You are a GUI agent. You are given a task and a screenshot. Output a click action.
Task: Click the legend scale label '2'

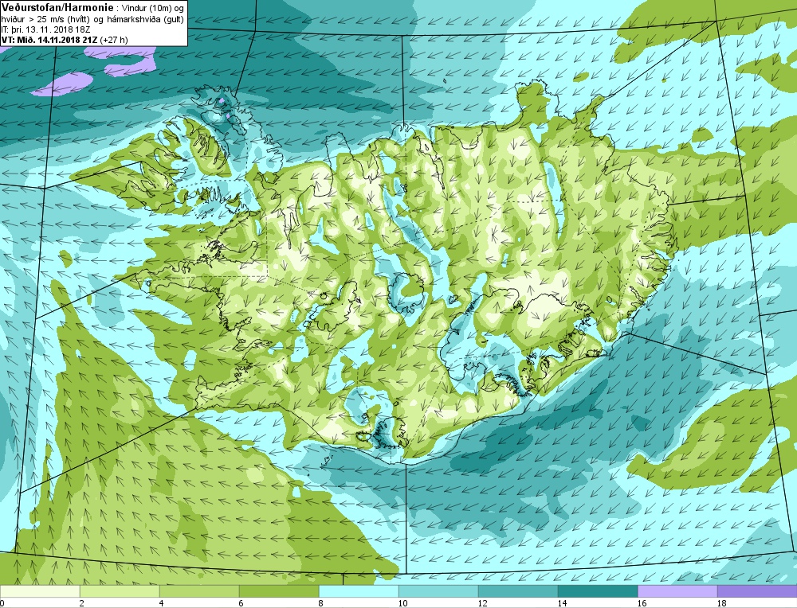coord(82,603)
